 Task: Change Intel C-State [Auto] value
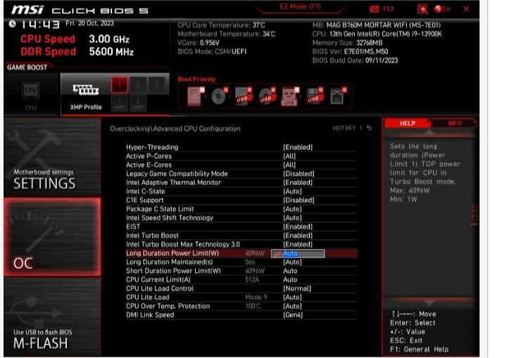292,191
